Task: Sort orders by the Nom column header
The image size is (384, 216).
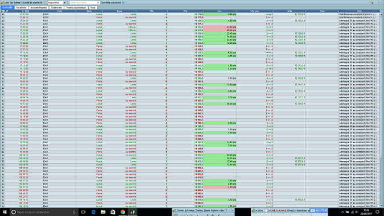Action: [x=360, y=11]
